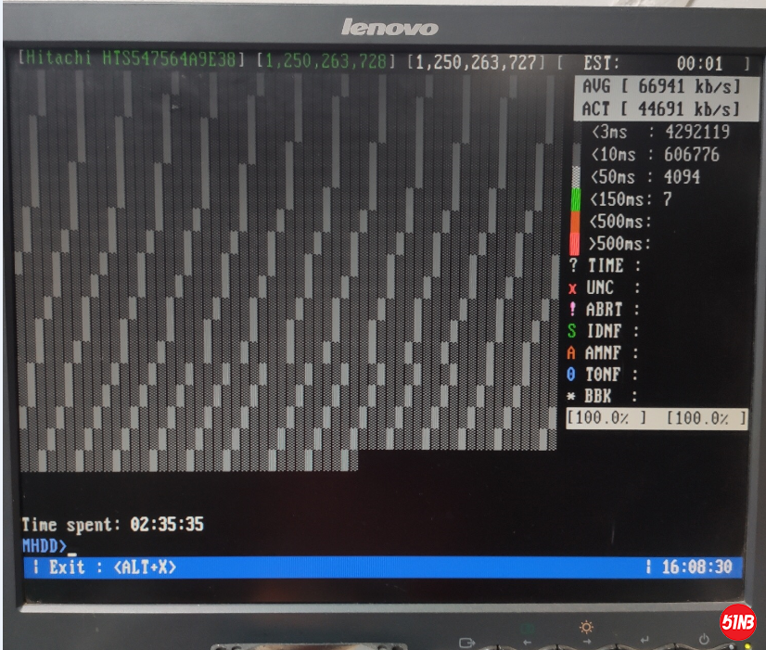Click the red x UNC error symbol

coord(572,288)
